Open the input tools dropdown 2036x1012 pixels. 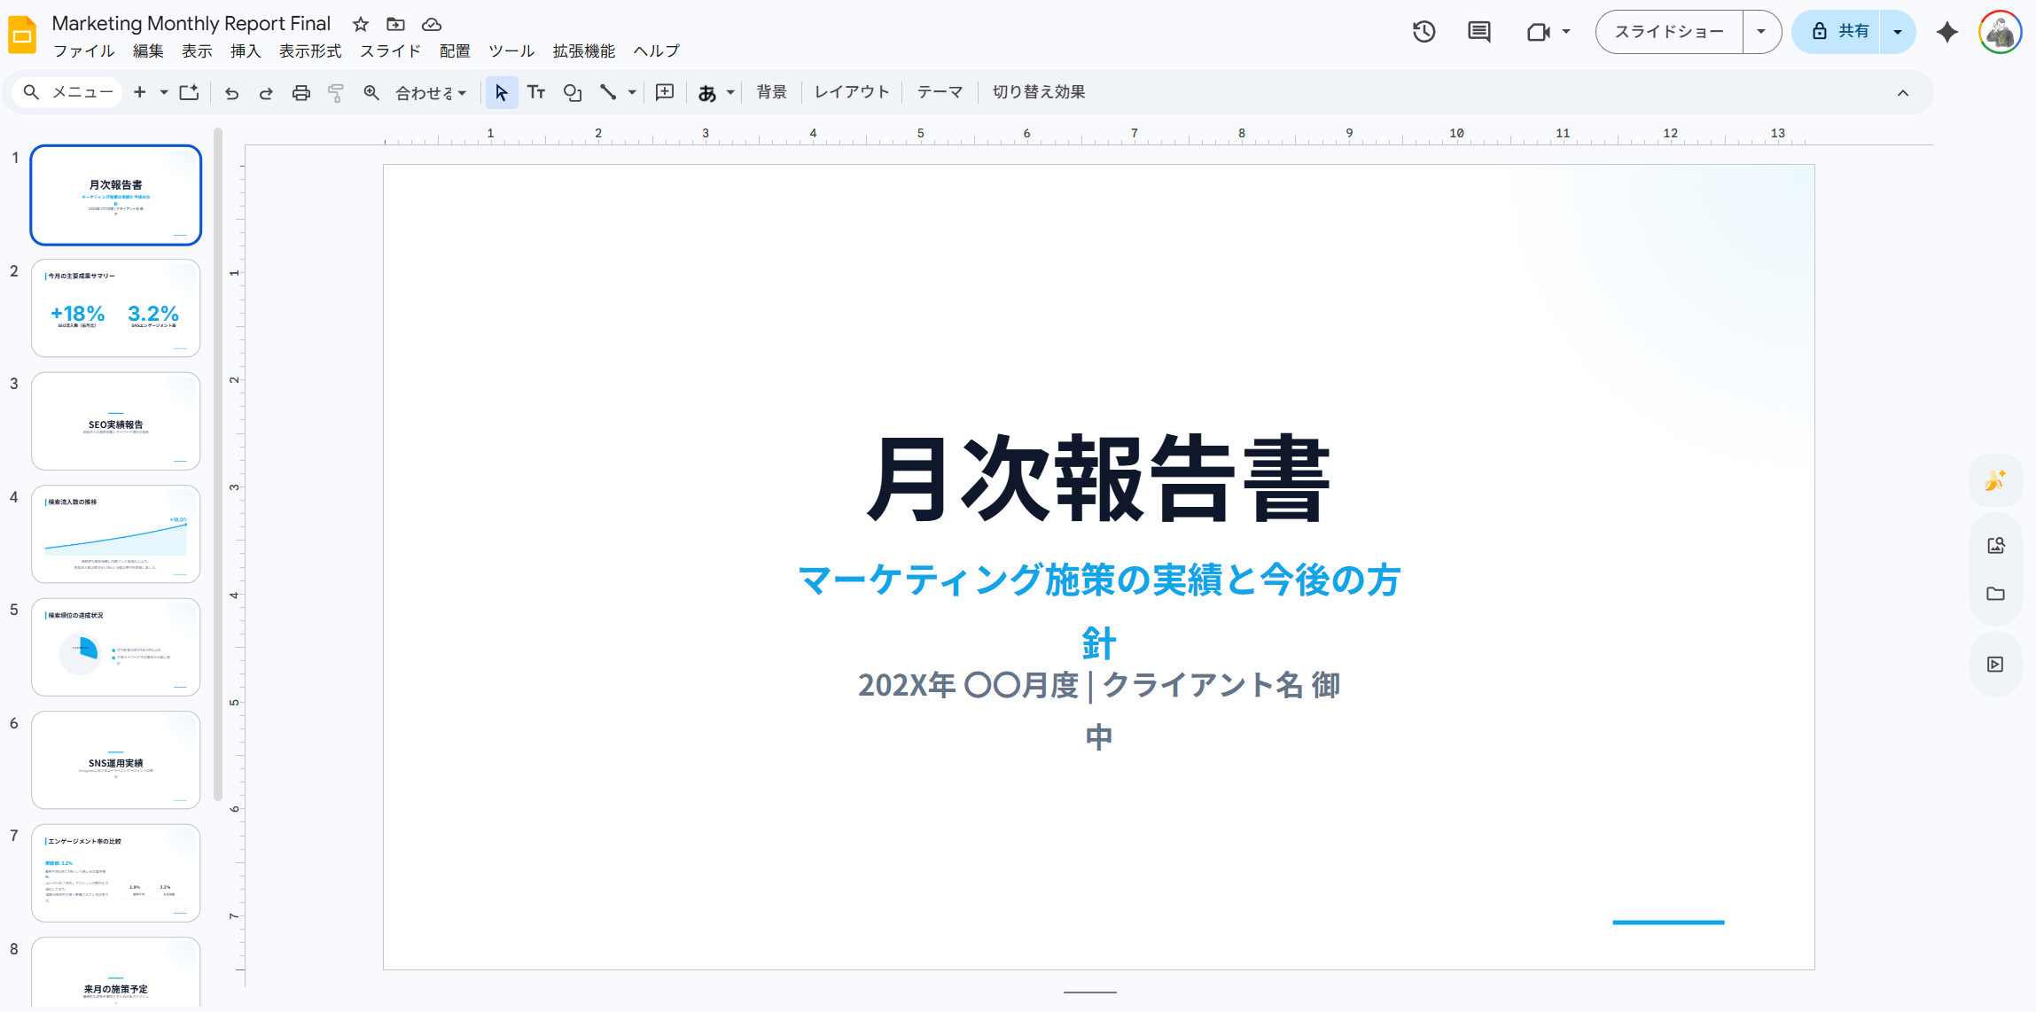[729, 91]
